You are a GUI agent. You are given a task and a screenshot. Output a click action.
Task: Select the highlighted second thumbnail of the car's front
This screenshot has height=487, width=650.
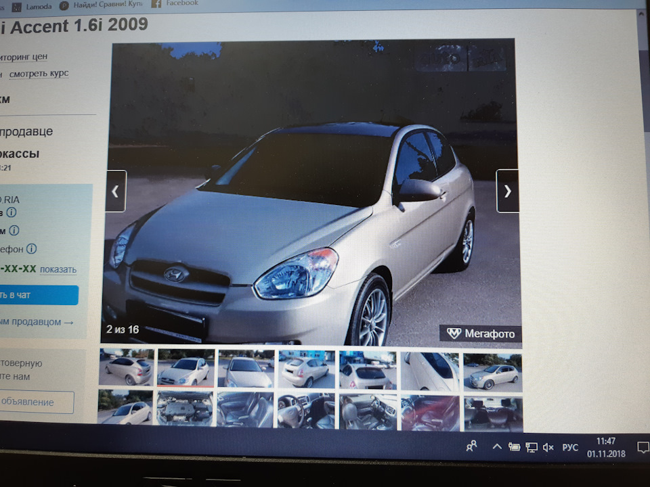coord(186,367)
